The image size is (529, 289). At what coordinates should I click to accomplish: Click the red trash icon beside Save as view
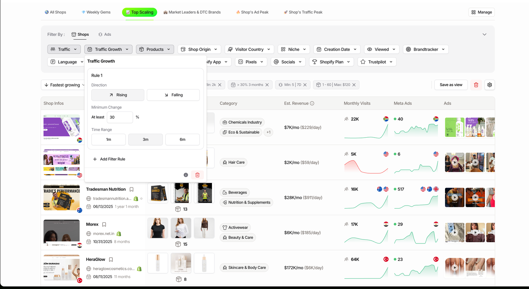476,85
